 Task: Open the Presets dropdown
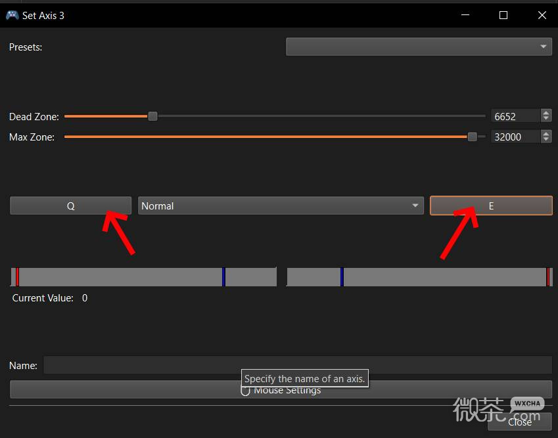coord(419,47)
